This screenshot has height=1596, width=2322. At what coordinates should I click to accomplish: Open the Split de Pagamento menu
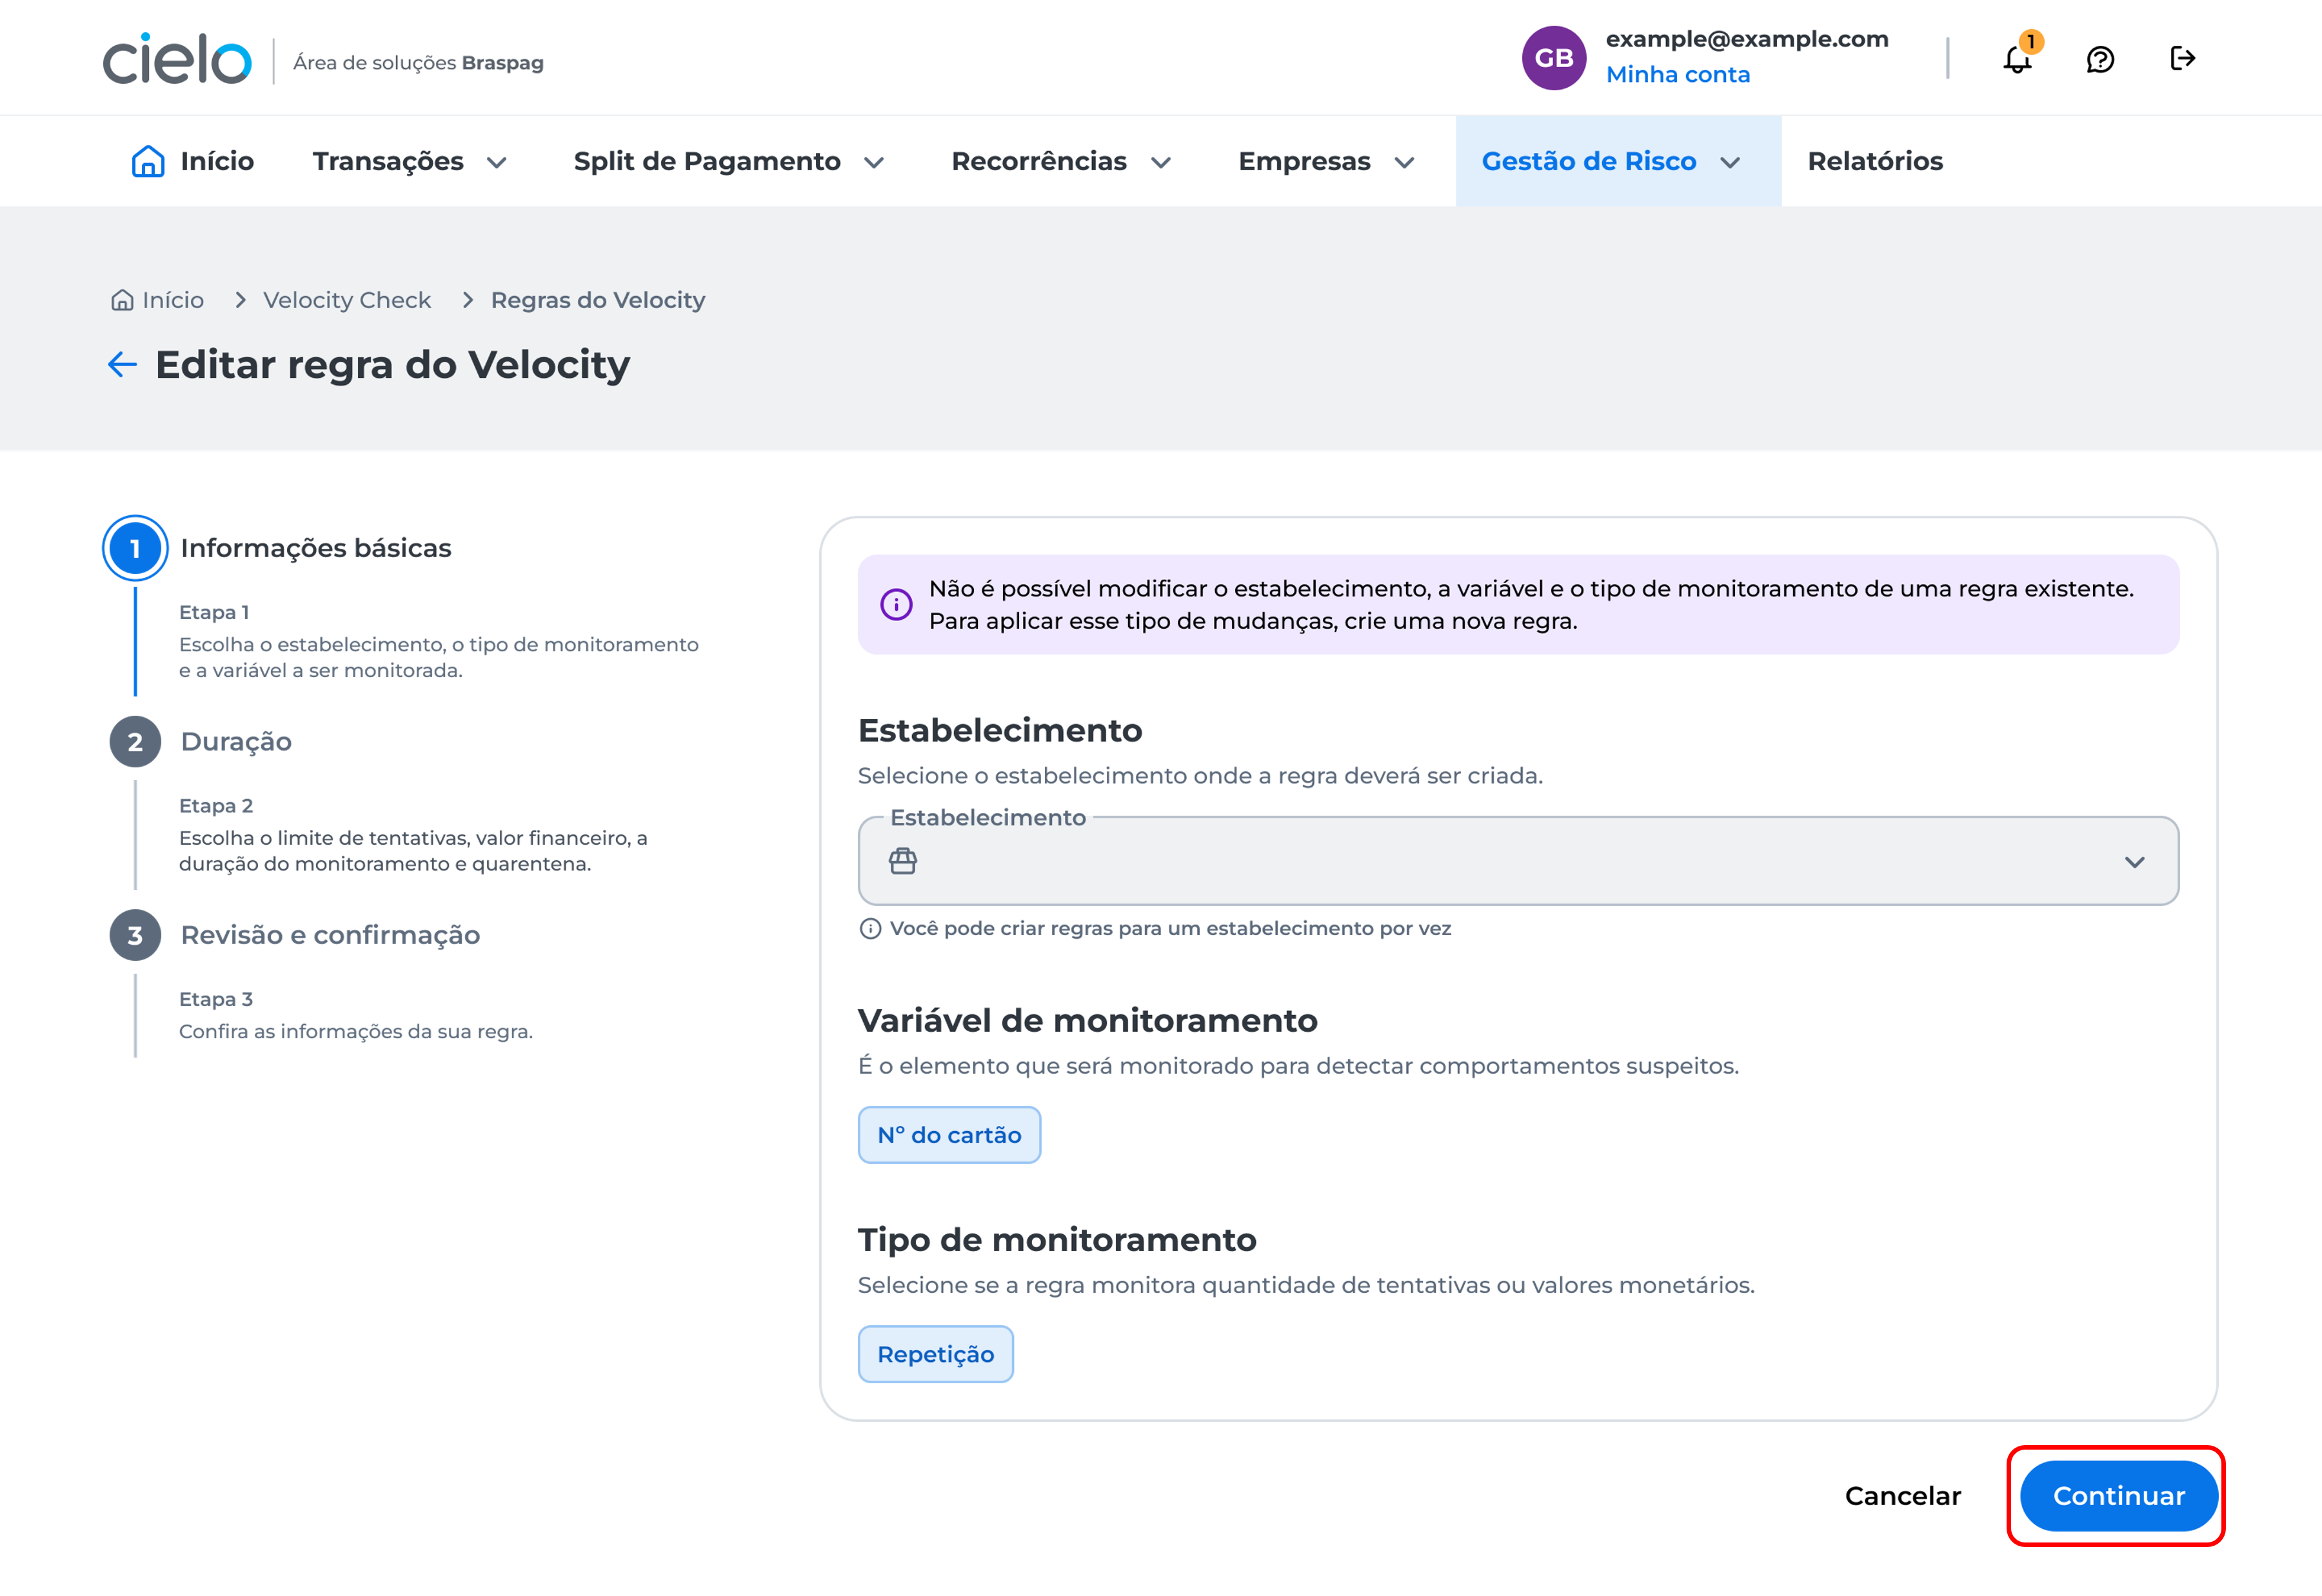(728, 161)
